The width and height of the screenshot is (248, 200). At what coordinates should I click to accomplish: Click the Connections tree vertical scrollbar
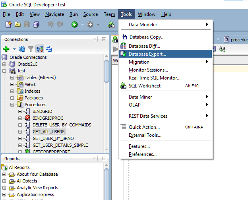coord(107,71)
